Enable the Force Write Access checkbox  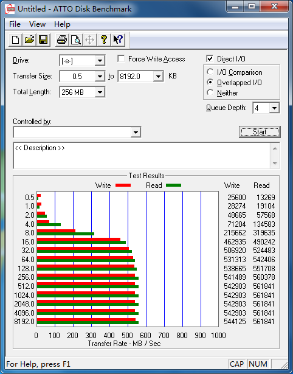[121, 58]
